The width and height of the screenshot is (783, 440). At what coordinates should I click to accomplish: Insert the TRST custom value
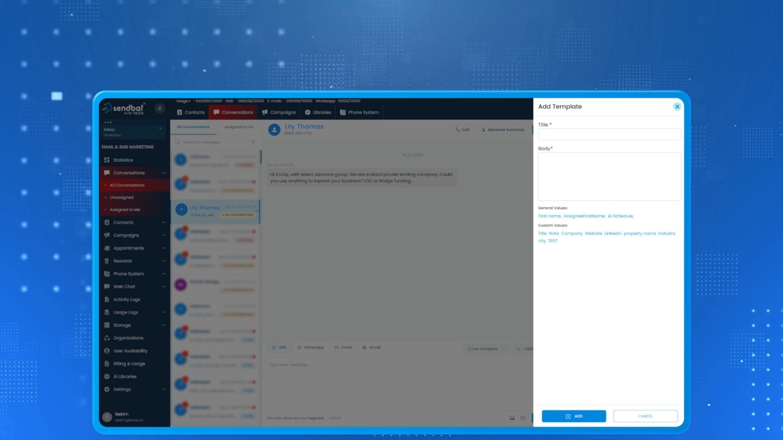[x=553, y=241]
